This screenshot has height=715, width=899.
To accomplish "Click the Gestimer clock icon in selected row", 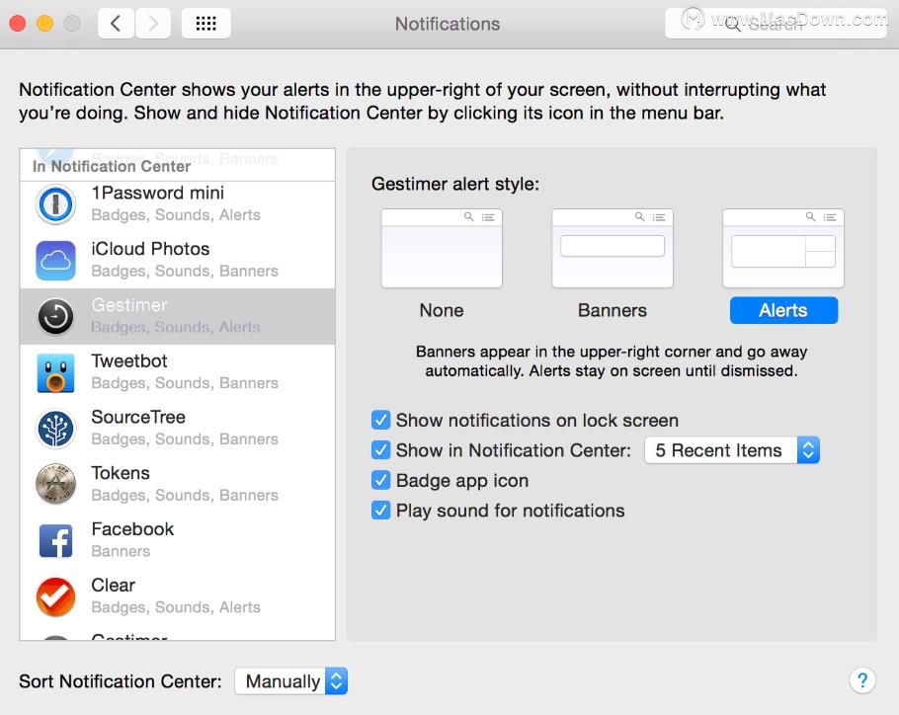I will 55,316.
